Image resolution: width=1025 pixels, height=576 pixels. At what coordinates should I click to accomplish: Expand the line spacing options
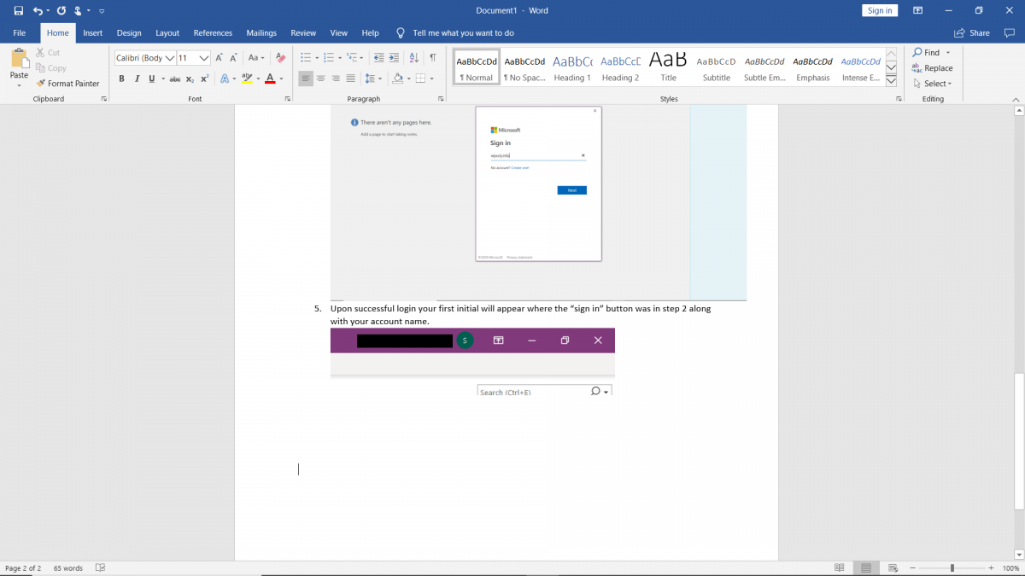coord(378,78)
